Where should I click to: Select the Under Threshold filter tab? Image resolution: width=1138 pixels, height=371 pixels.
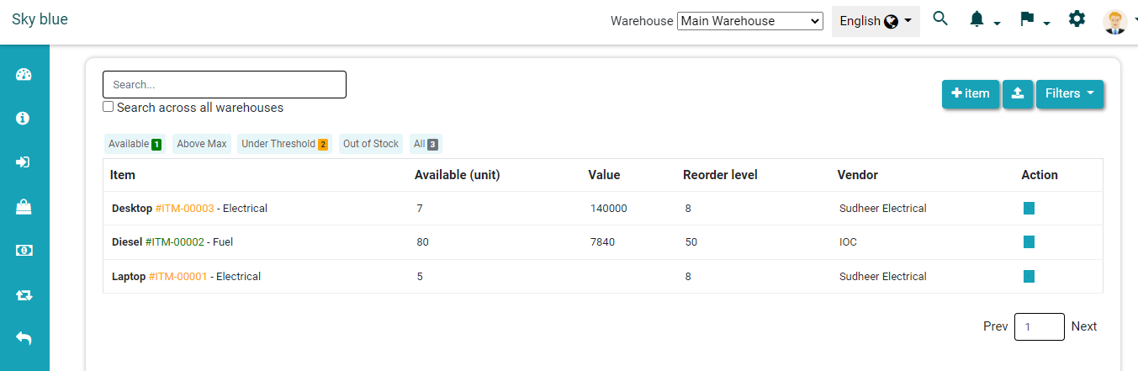(284, 144)
